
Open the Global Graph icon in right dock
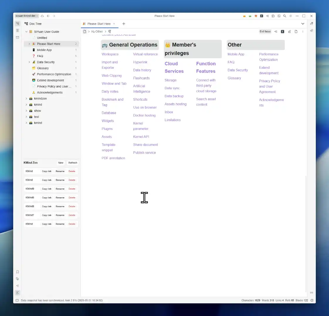(312, 30)
